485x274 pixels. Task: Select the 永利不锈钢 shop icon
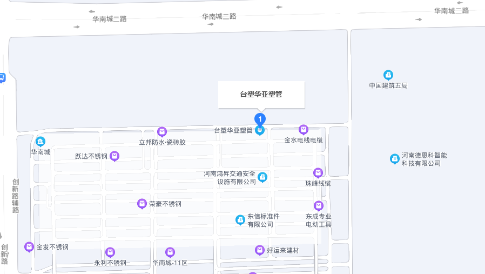tap(110, 252)
